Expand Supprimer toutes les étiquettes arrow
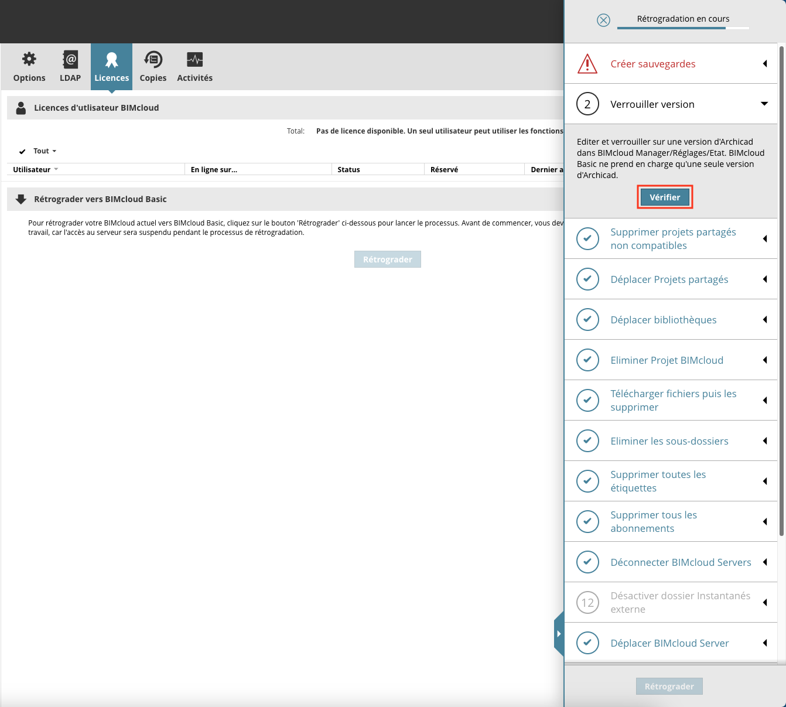This screenshot has width=786, height=707. tap(765, 481)
